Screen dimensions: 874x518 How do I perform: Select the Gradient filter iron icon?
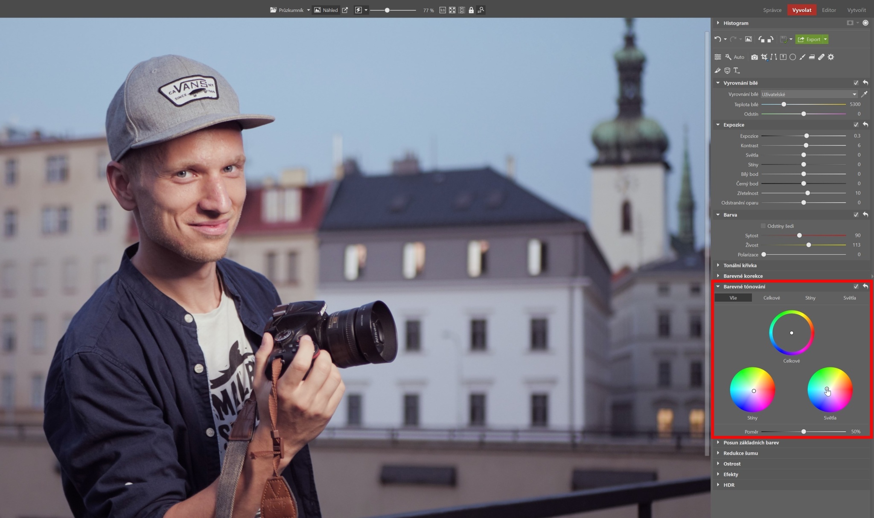[x=812, y=57]
